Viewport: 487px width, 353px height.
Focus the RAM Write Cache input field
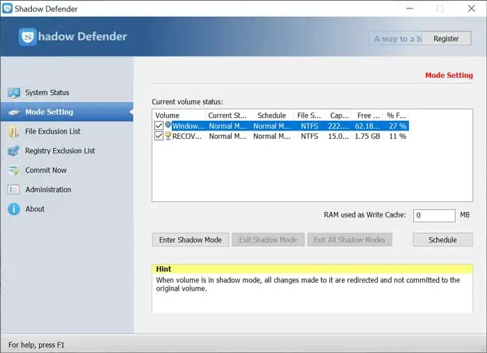pyautogui.click(x=434, y=215)
